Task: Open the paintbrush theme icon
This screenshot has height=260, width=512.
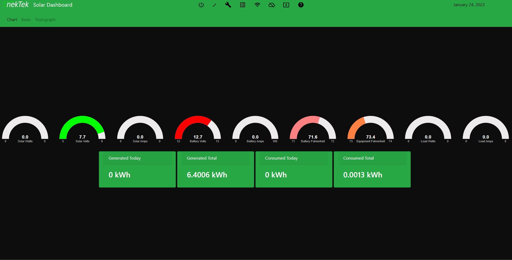Action: (214, 5)
